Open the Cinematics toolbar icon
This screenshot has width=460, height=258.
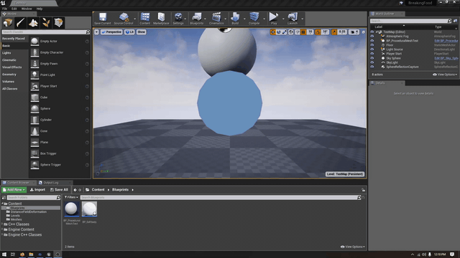(216, 19)
